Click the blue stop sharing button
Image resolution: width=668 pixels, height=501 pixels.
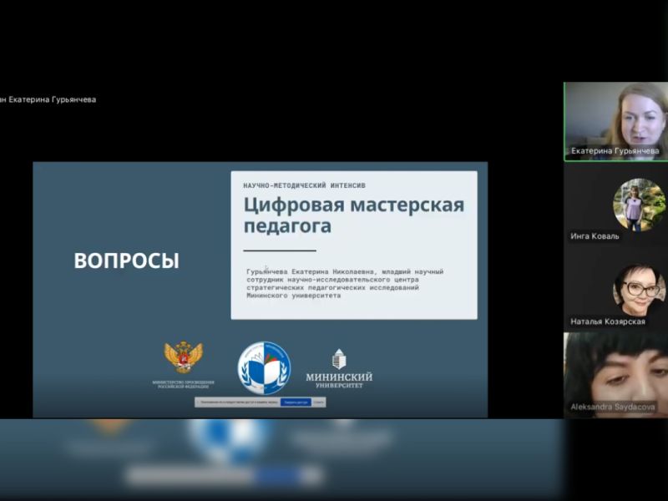pyautogui.click(x=296, y=402)
